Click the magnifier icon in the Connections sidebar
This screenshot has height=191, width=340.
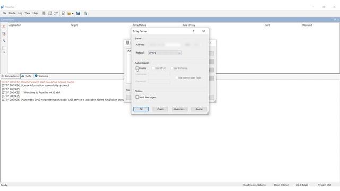tap(4, 41)
